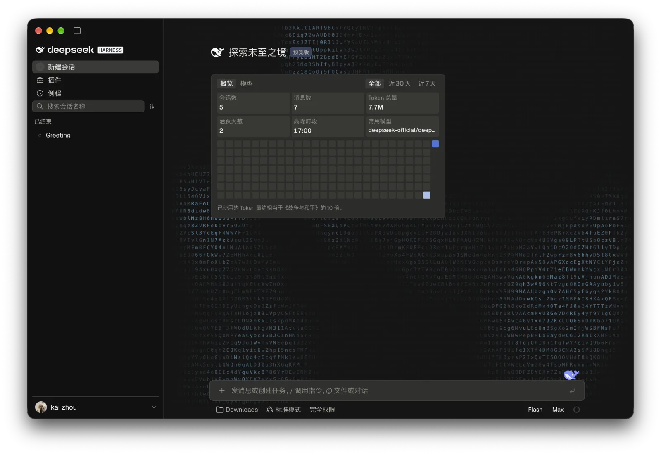Click the kai zhou avatar picture
661x455 pixels.
pos(41,407)
